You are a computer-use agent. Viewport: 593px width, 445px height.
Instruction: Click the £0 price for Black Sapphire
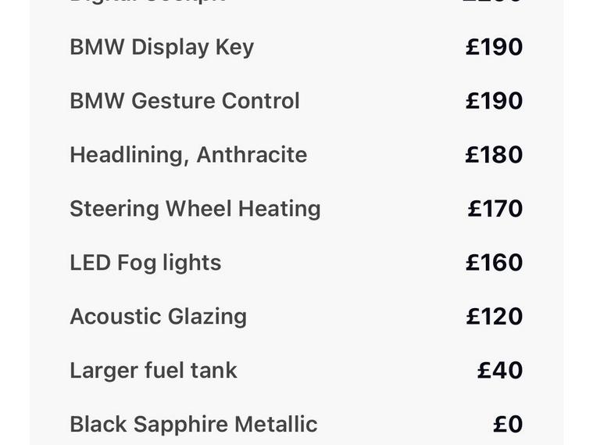tap(508, 425)
